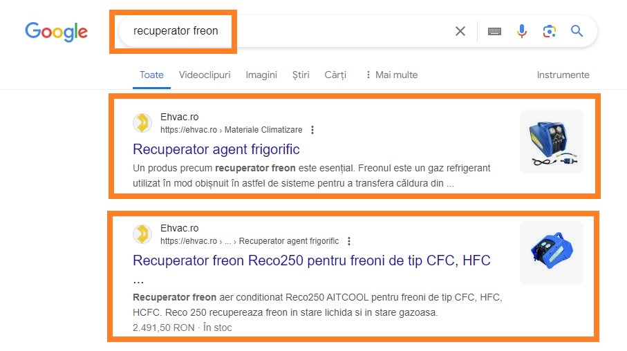Clear the search box with the X icon
The image size is (627, 351).
point(460,31)
